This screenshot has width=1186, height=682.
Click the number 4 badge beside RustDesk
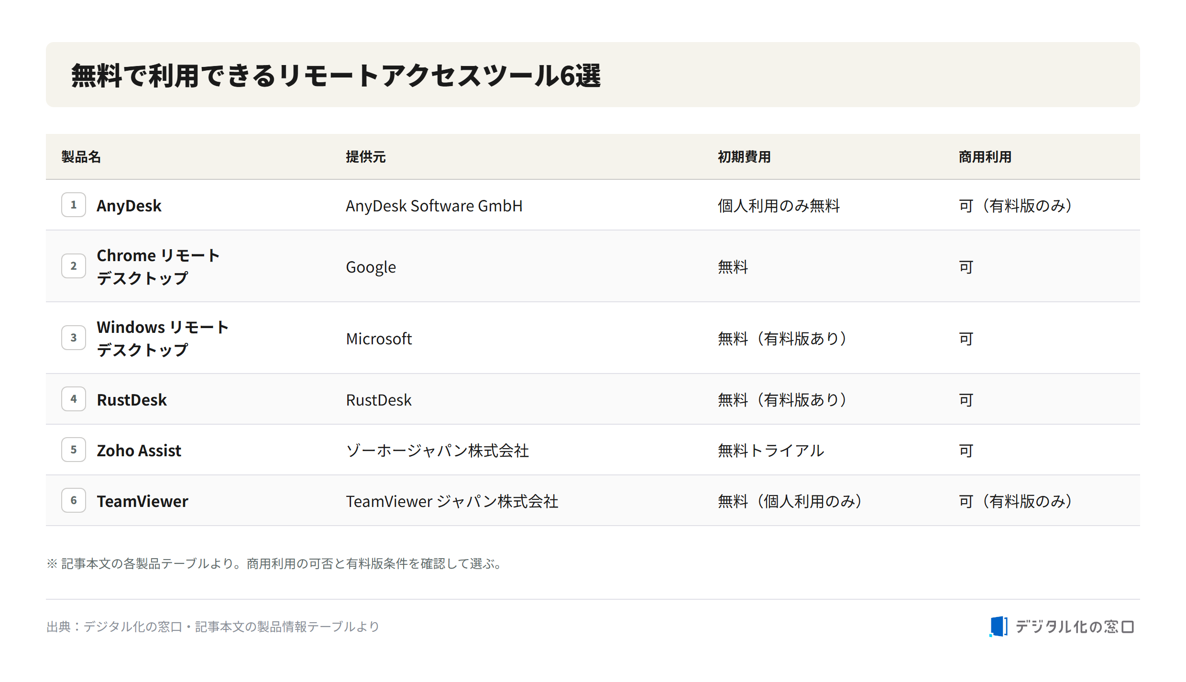click(74, 399)
